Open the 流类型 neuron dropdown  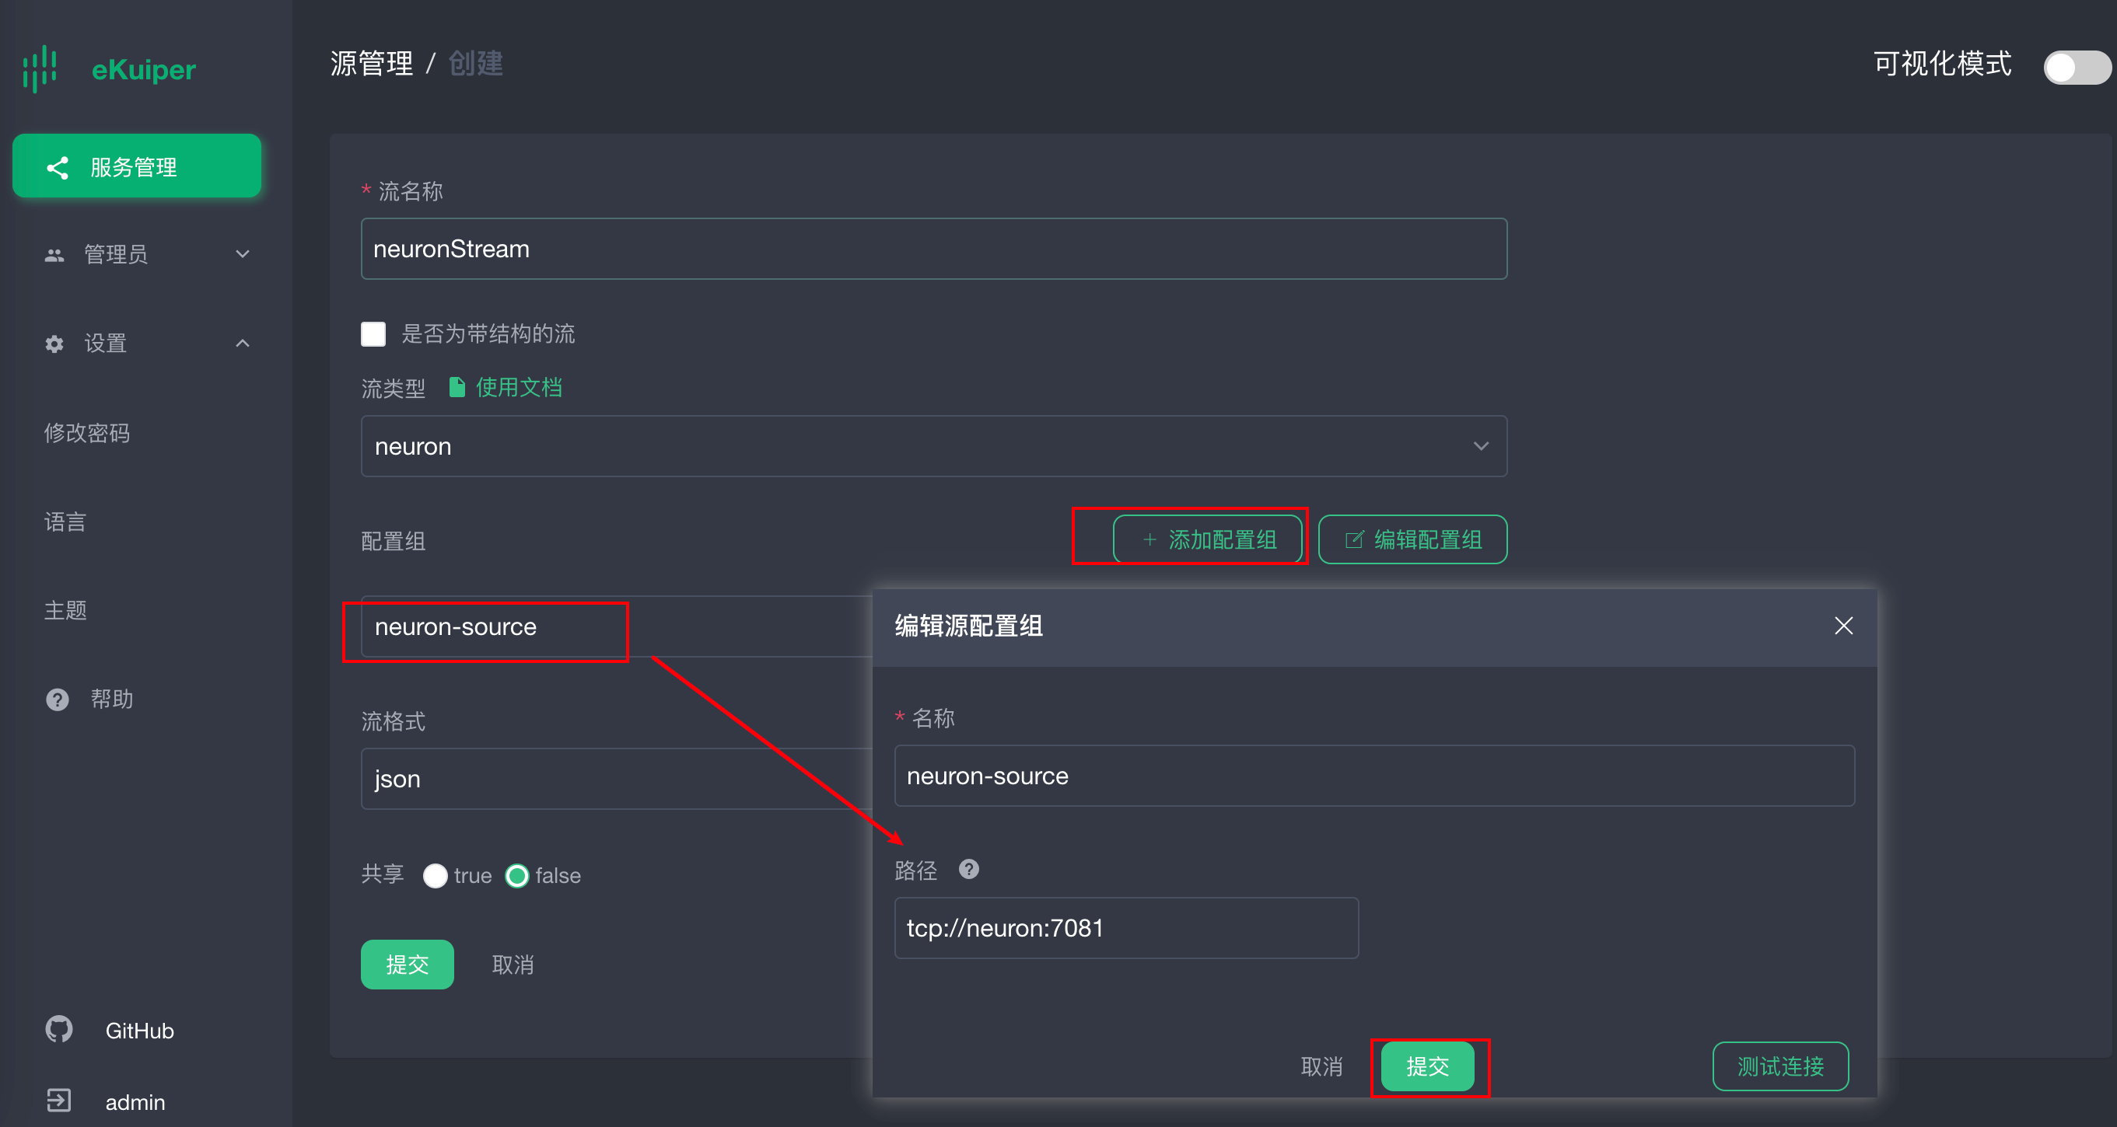point(933,446)
